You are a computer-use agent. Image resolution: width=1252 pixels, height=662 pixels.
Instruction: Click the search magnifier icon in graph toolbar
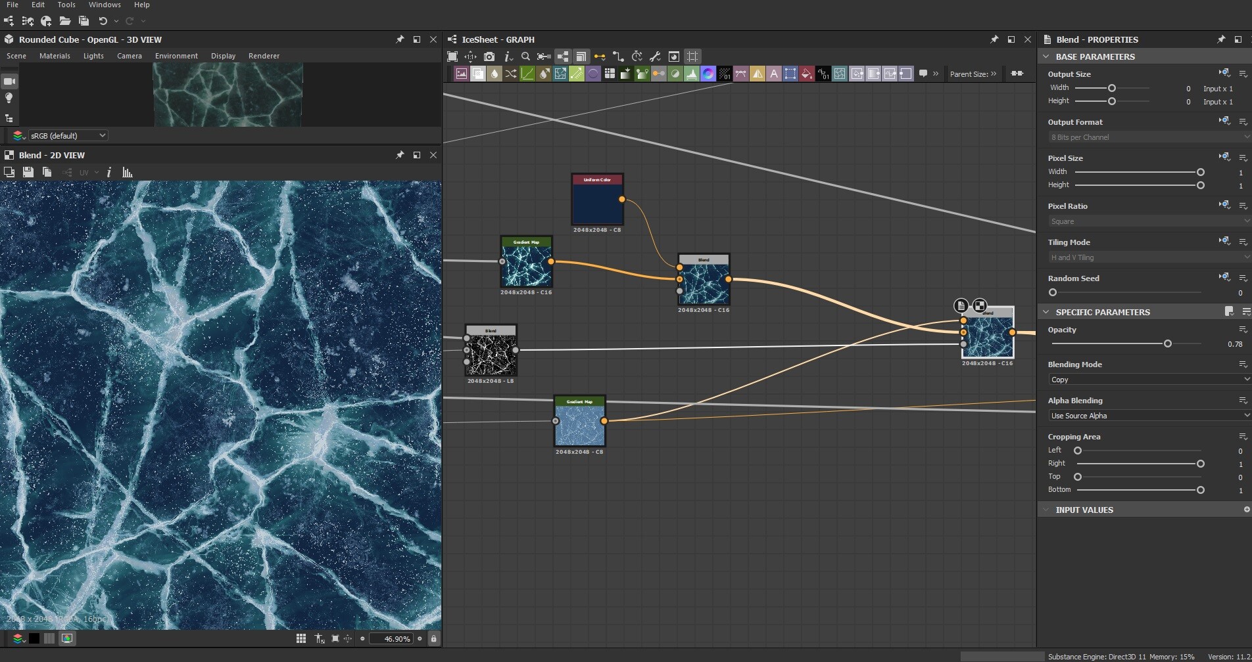click(525, 56)
